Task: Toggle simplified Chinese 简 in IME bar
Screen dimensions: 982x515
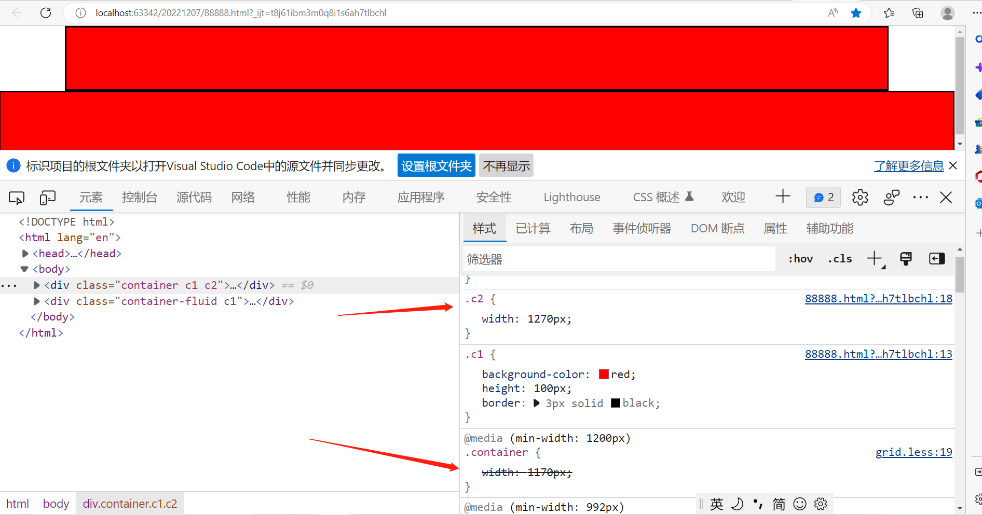Action: [x=779, y=504]
